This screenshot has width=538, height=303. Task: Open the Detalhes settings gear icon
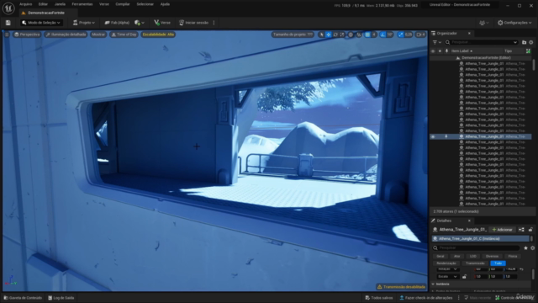[x=532, y=247]
